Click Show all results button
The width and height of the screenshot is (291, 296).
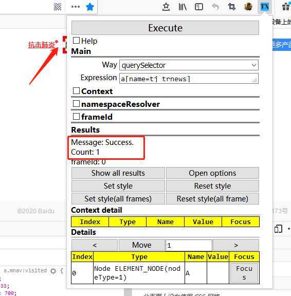[118, 173]
